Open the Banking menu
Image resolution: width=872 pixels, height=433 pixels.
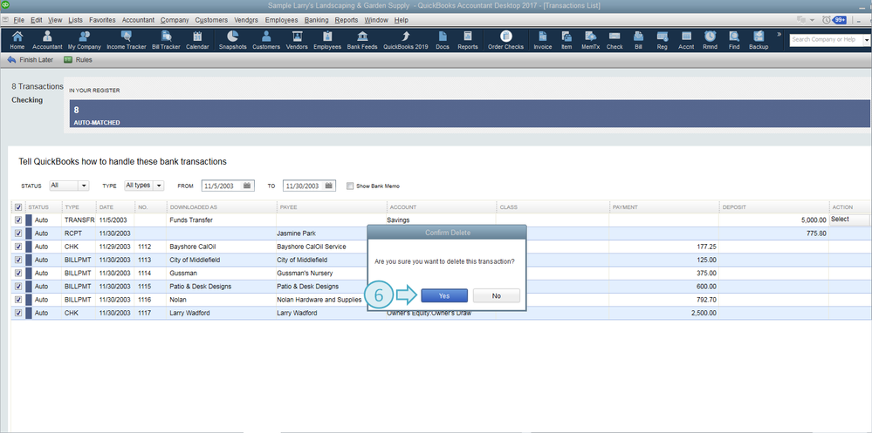[x=314, y=19]
